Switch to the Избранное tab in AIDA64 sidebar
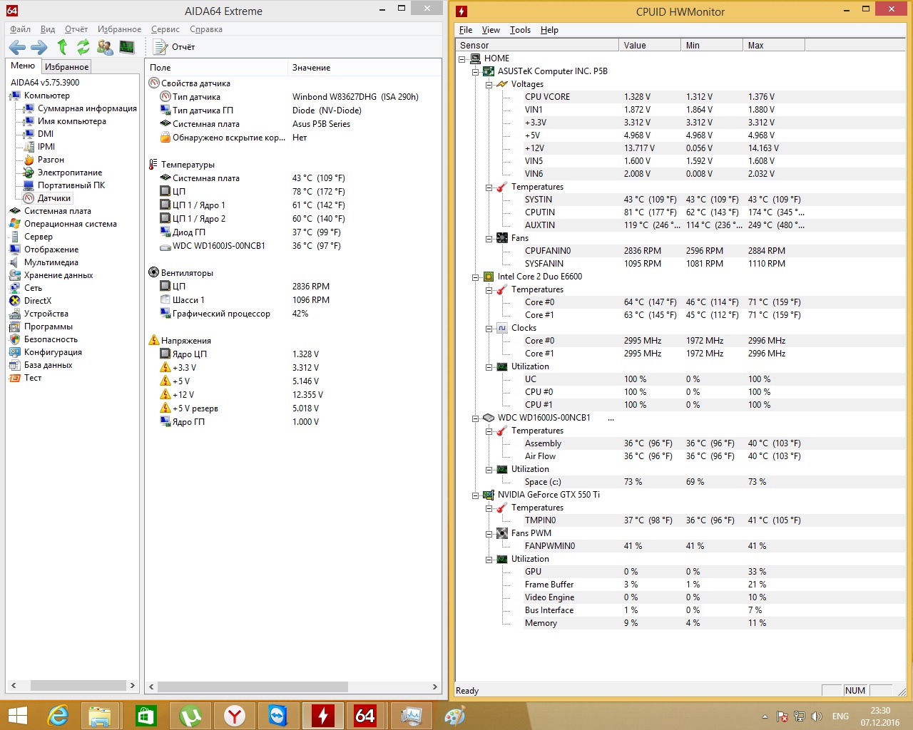 click(67, 66)
